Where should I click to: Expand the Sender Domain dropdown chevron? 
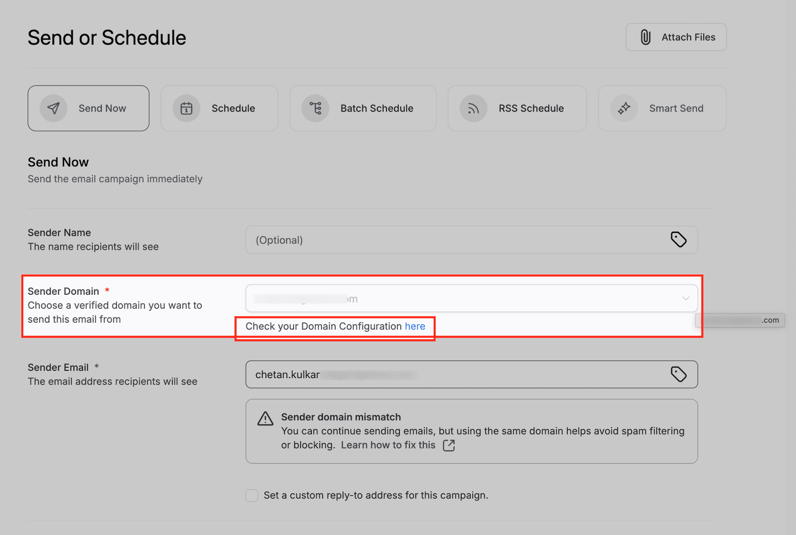pos(686,298)
